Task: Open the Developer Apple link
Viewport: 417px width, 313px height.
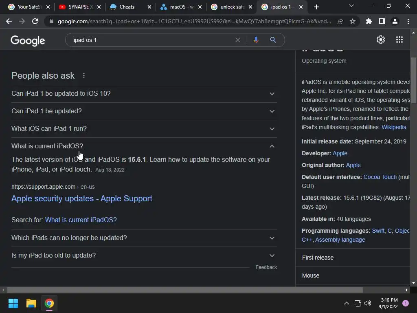Action: (x=340, y=153)
